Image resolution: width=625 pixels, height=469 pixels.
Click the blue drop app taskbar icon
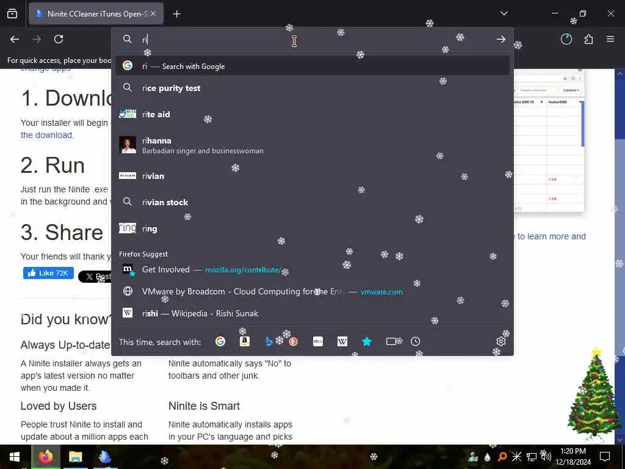pyautogui.click(x=105, y=457)
